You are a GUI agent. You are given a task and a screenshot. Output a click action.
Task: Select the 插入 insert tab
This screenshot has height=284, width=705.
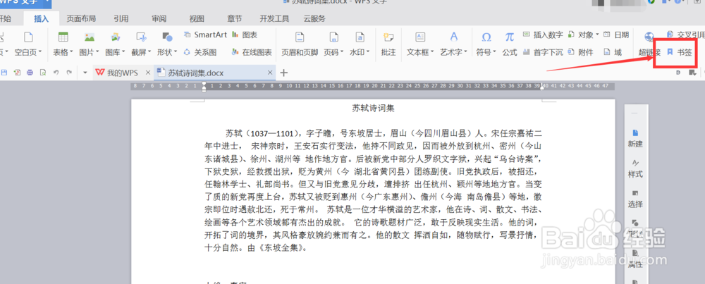(x=41, y=19)
